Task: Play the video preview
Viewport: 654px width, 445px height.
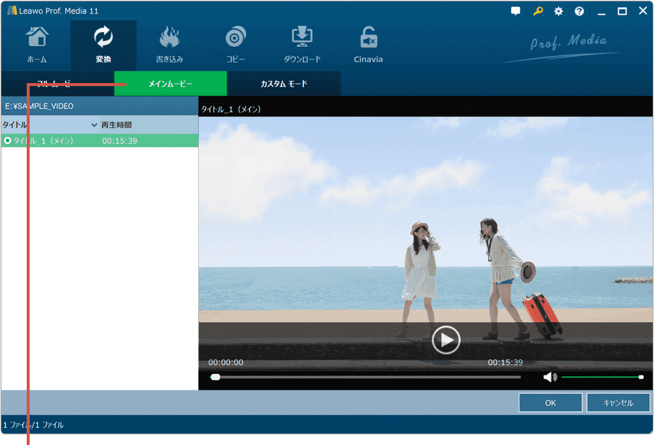Action: [x=446, y=340]
